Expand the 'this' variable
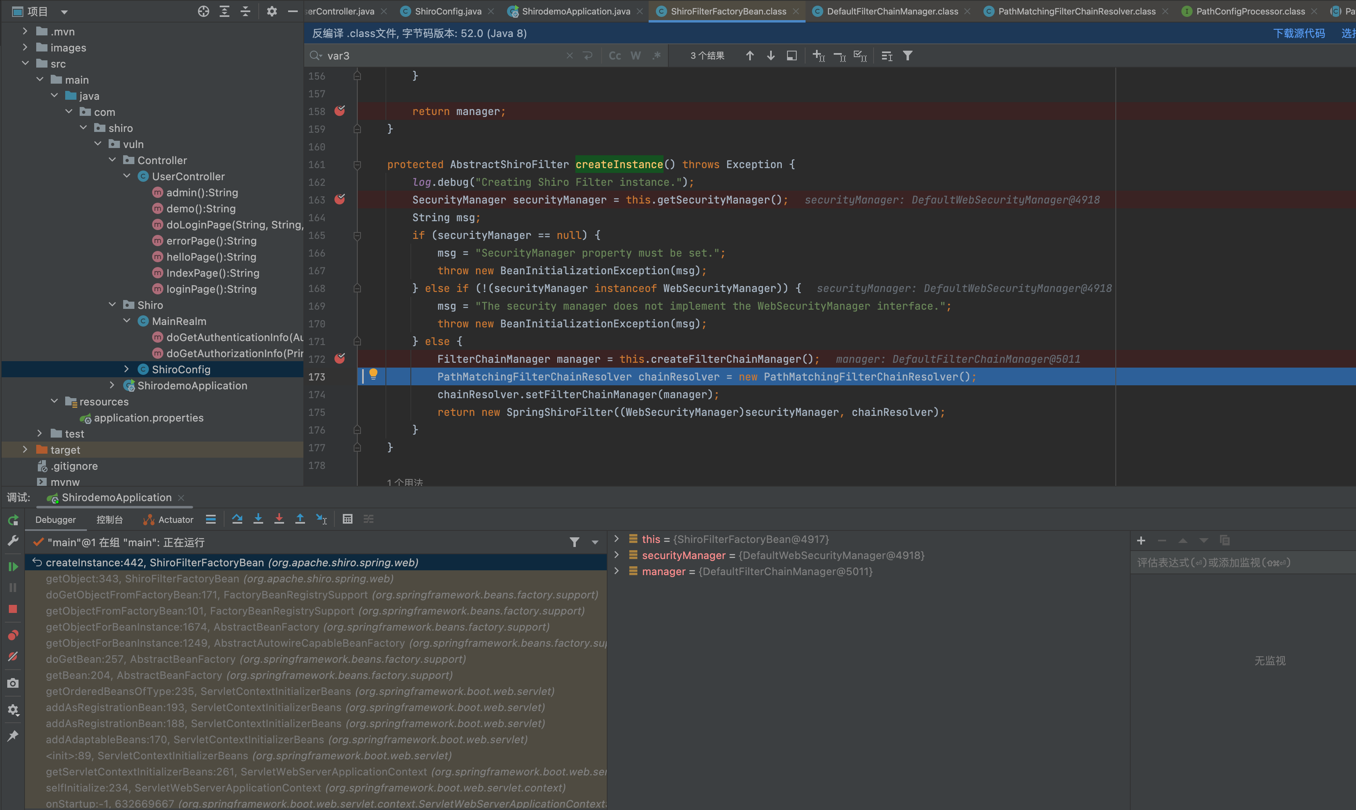Screen dimensions: 1356x810 [616, 539]
